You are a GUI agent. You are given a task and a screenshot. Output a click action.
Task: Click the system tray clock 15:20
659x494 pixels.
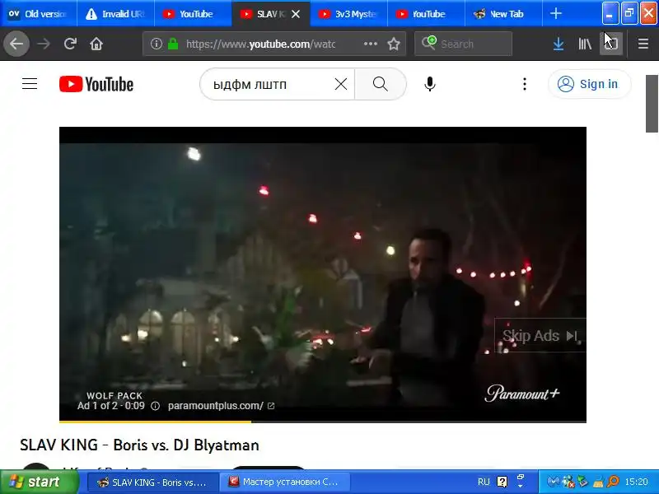pyautogui.click(x=636, y=482)
